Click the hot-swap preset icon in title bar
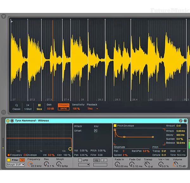The height and width of the screenshot is (183, 190). point(181,121)
